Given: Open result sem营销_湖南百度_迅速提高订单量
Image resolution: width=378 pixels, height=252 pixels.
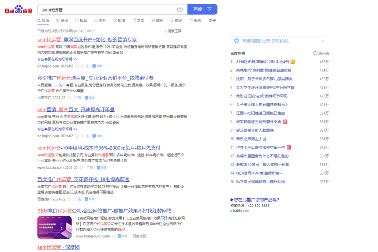Looking at the screenshot, I should (x=76, y=110).
